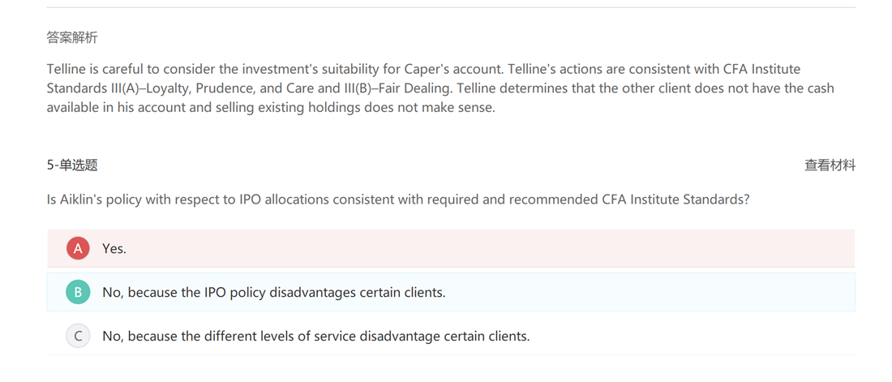Click the explanation line starting "Telline is careful"

click(423, 70)
